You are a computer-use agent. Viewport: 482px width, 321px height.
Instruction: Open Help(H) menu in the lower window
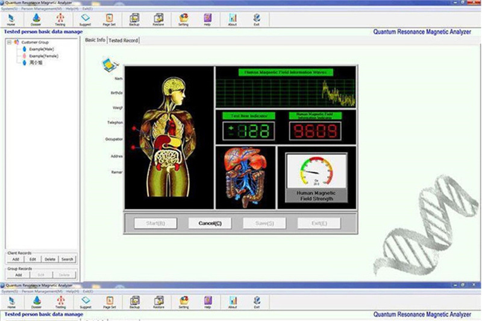tap(73, 292)
